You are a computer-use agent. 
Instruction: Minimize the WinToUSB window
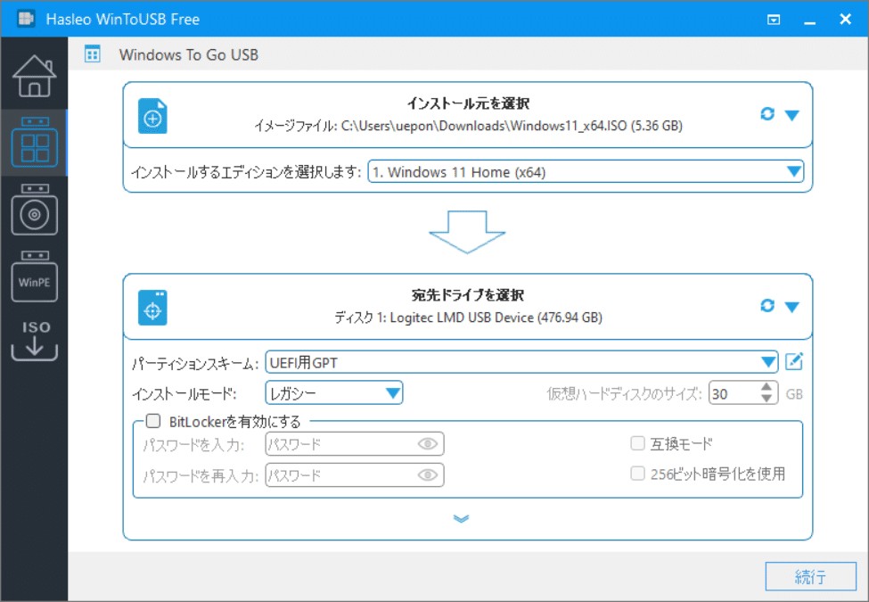tap(809, 21)
